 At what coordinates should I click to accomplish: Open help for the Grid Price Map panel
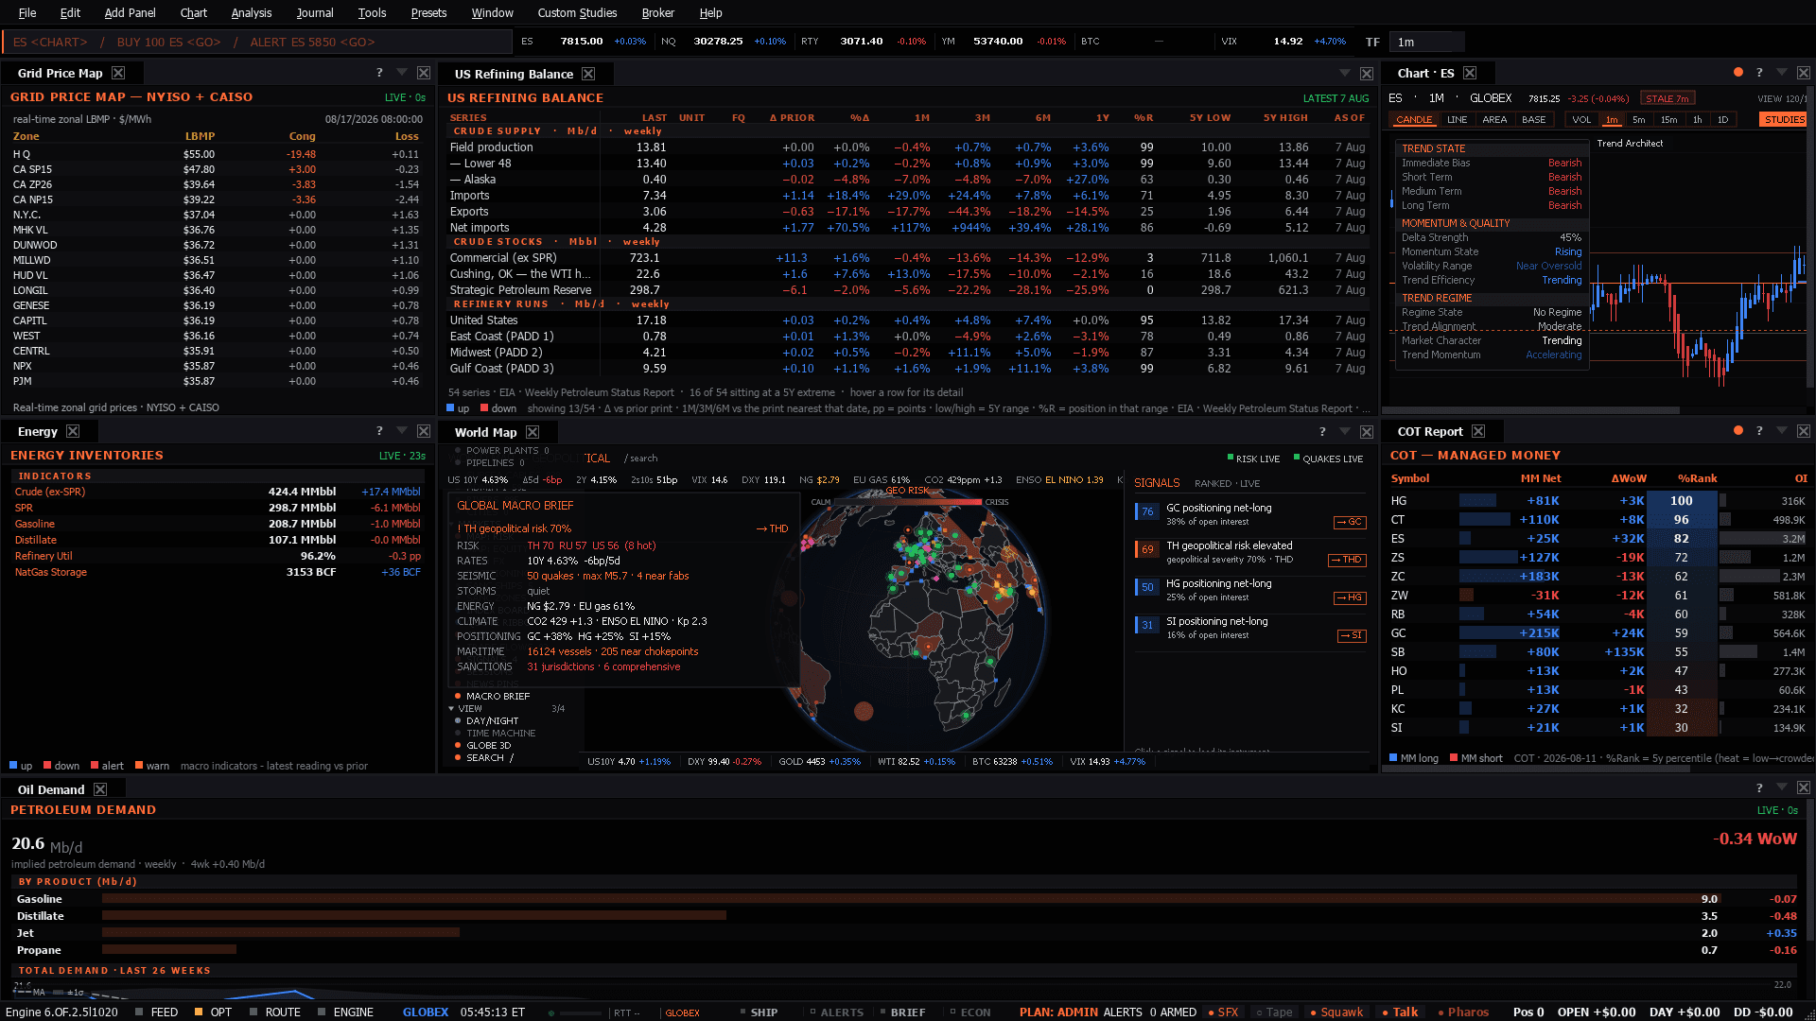pyautogui.click(x=379, y=73)
